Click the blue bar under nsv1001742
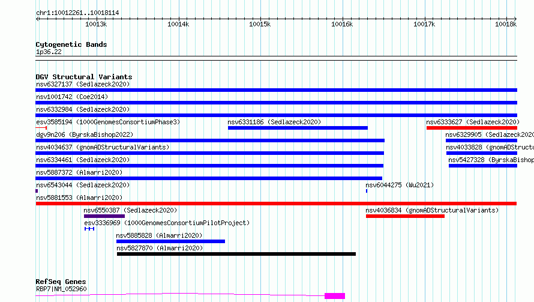Viewport: 534px width, 302px height. (x=276, y=103)
